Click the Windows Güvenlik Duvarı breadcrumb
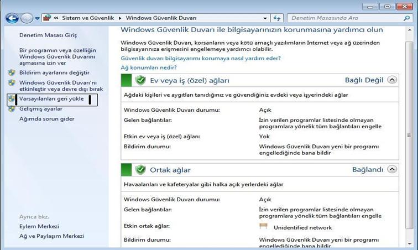Screen dimensions: 418x250 161,18
